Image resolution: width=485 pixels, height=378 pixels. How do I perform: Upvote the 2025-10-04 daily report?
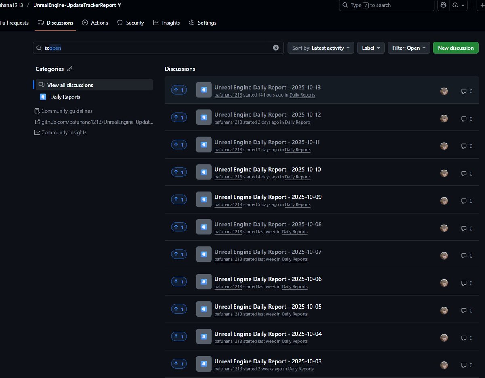pyautogui.click(x=179, y=336)
